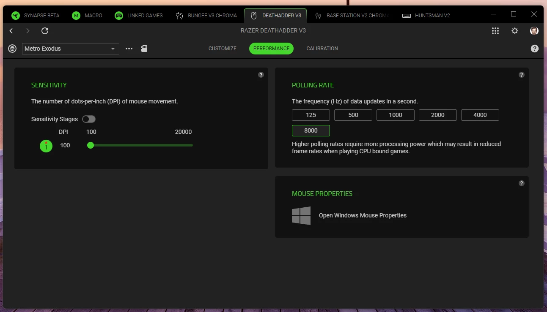Select the DeathAdder V3 tab
This screenshot has height=312, width=547.
point(275,16)
